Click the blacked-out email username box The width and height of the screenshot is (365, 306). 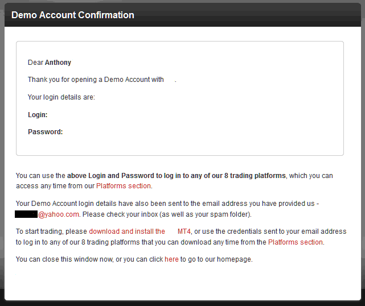[x=26, y=214]
